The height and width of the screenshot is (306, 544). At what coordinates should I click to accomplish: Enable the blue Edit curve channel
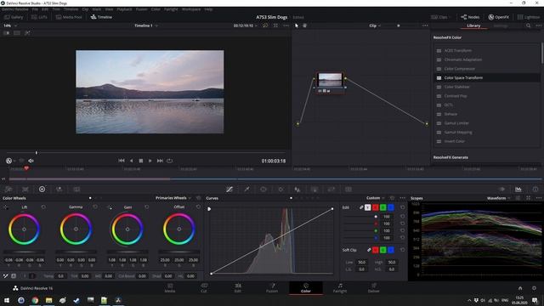coord(391,207)
